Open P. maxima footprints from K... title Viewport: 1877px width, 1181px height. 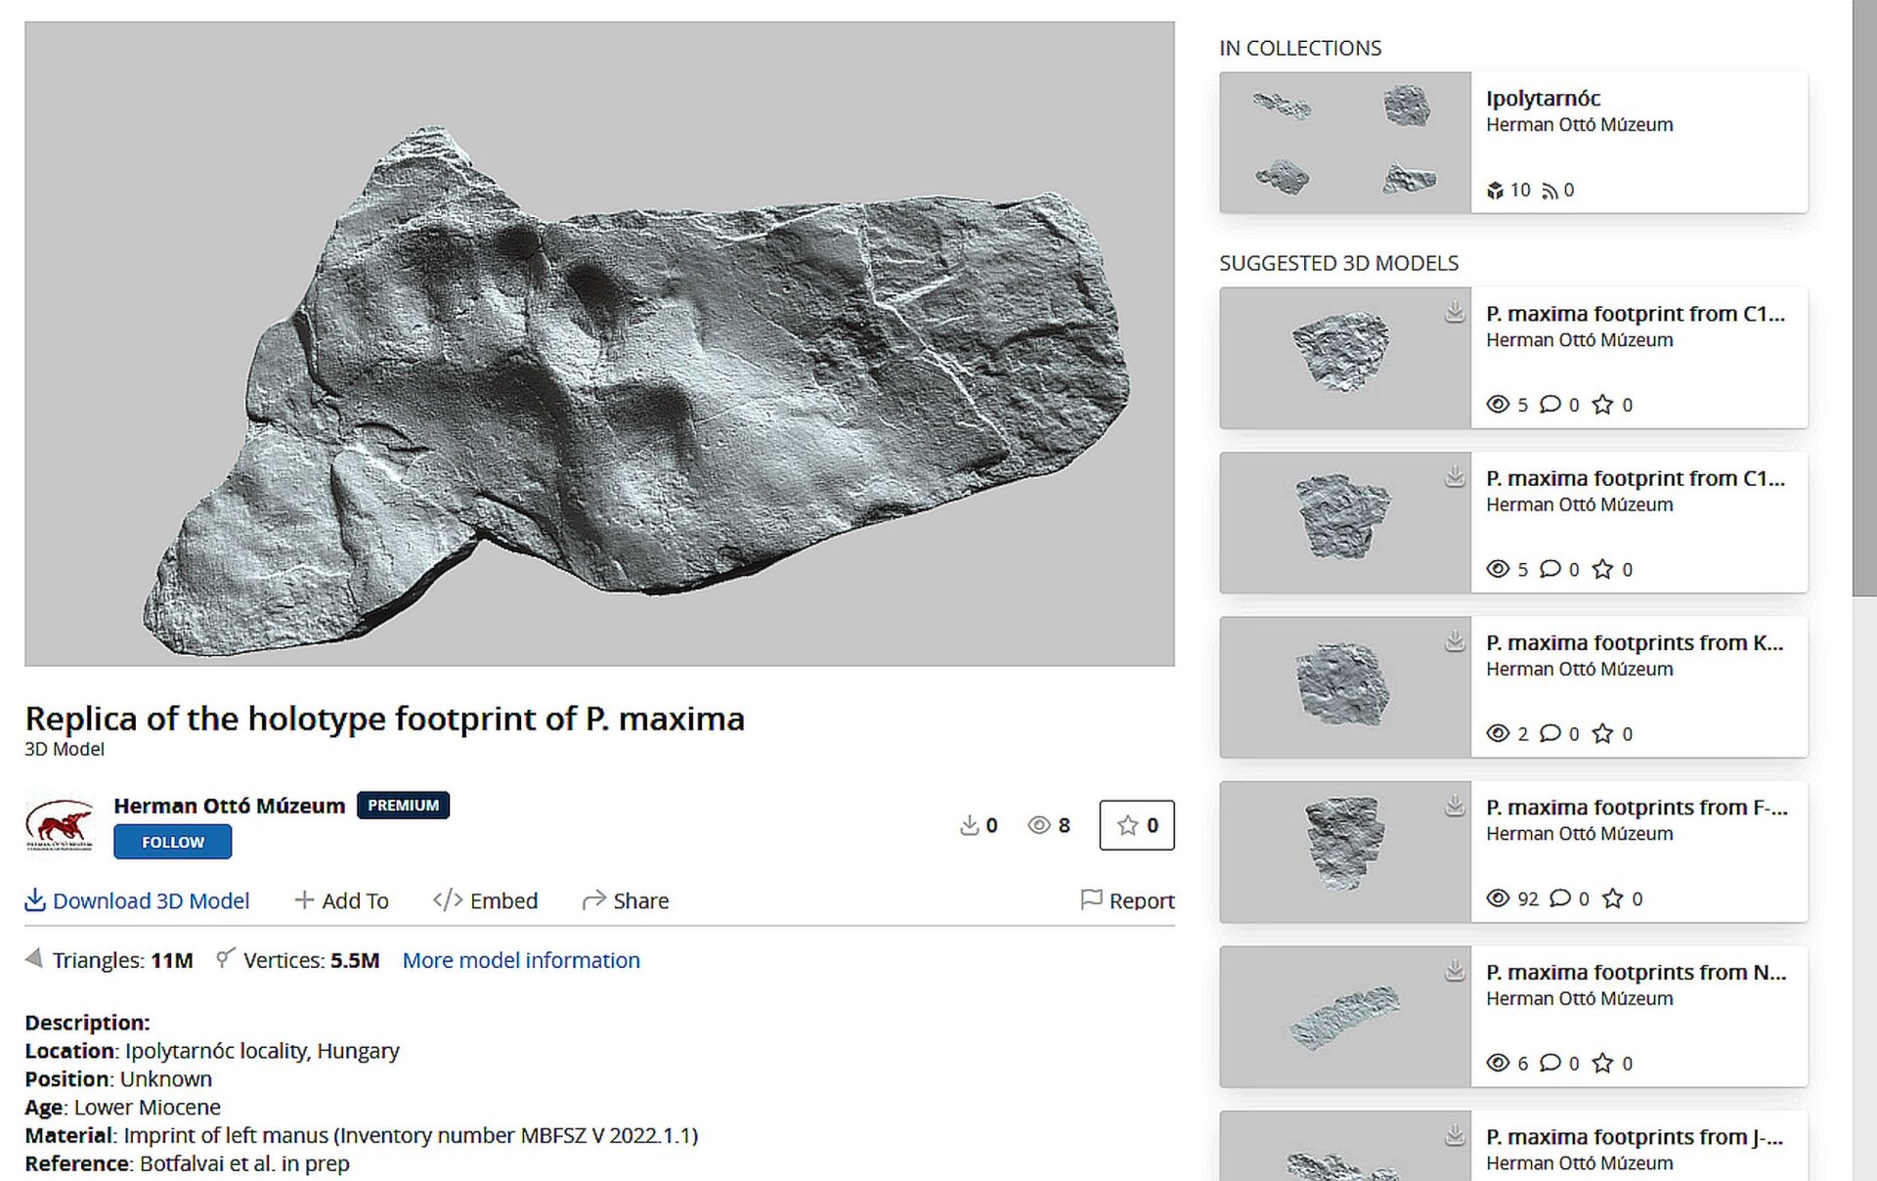pyautogui.click(x=1635, y=642)
